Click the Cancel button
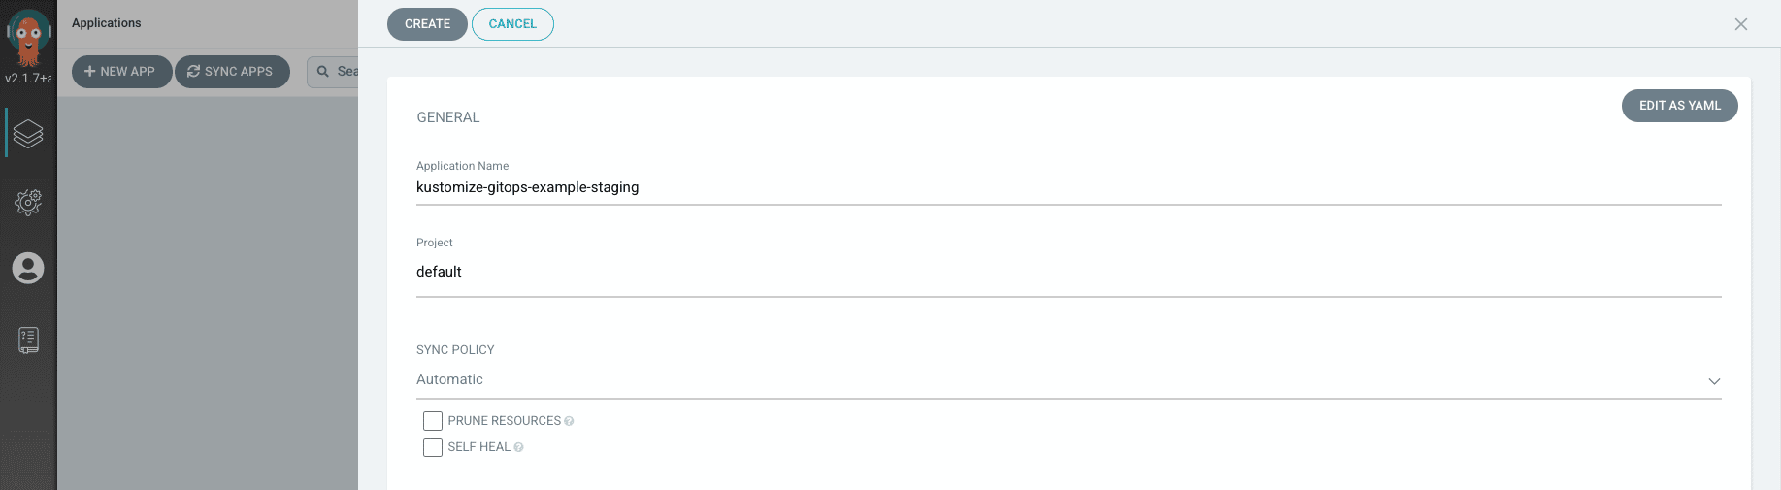 [512, 24]
